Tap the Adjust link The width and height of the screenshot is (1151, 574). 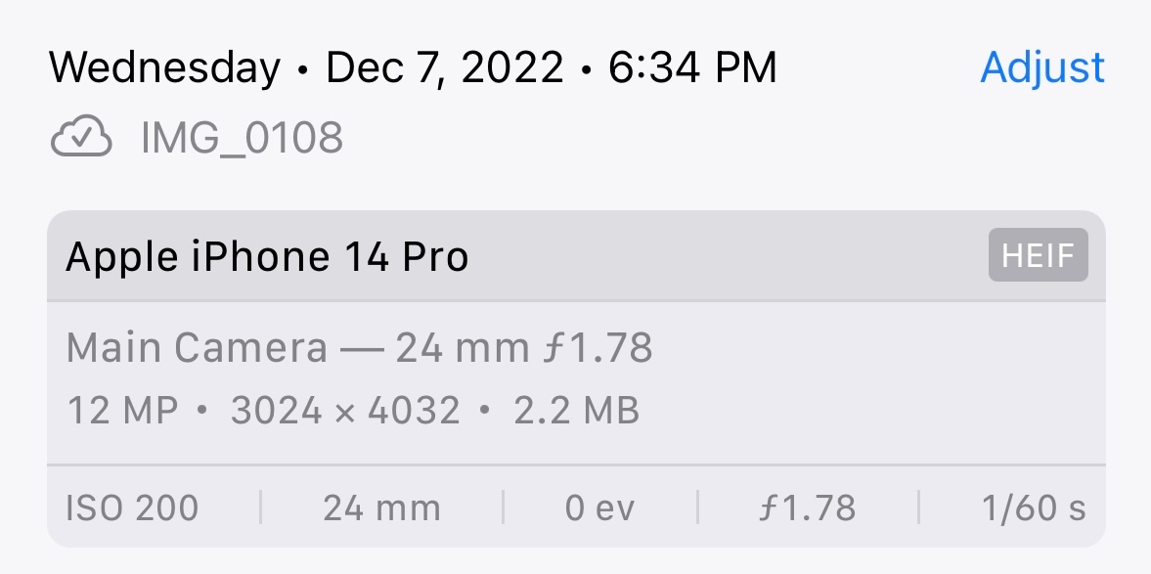click(x=1042, y=67)
